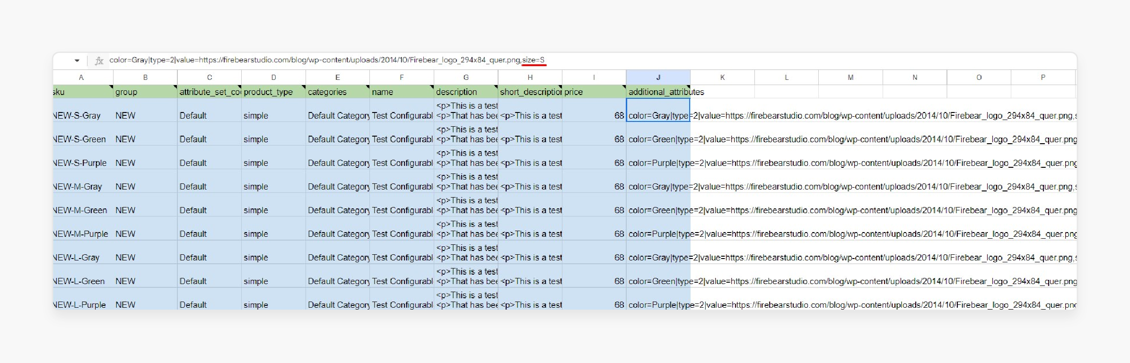Select column P header
Viewport: 1130px width, 363px height.
coord(1043,78)
